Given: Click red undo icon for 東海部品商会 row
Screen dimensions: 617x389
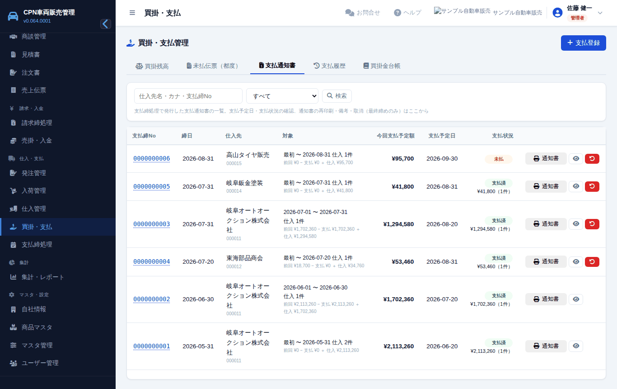Looking at the screenshot, I should pos(592,261).
